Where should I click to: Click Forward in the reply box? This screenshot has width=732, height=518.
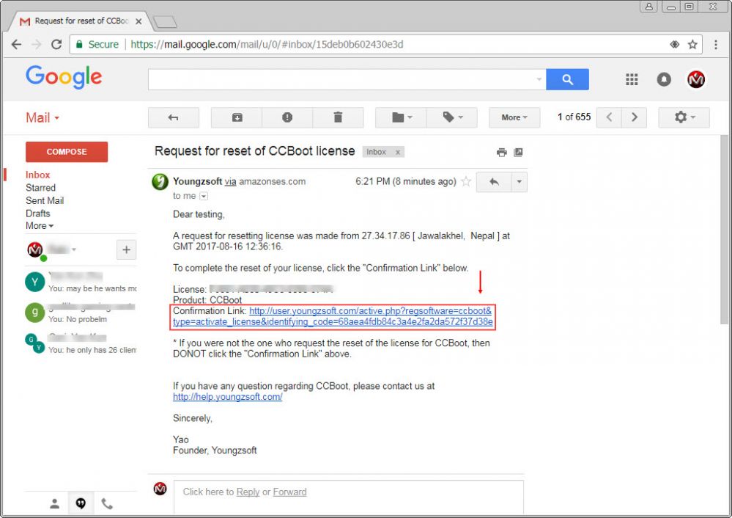click(289, 492)
